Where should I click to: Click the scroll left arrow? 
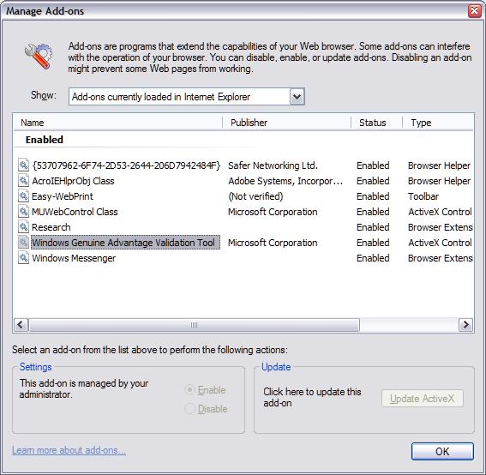point(21,325)
